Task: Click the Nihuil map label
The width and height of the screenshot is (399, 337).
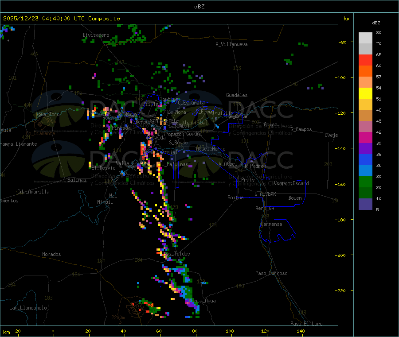Action: [x=105, y=202]
